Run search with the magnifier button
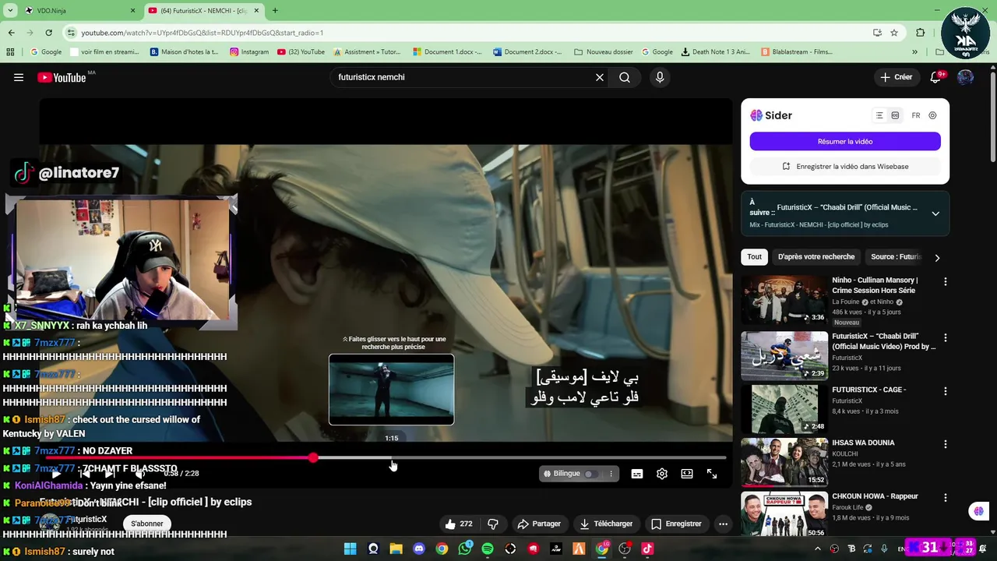 (x=625, y=77)
